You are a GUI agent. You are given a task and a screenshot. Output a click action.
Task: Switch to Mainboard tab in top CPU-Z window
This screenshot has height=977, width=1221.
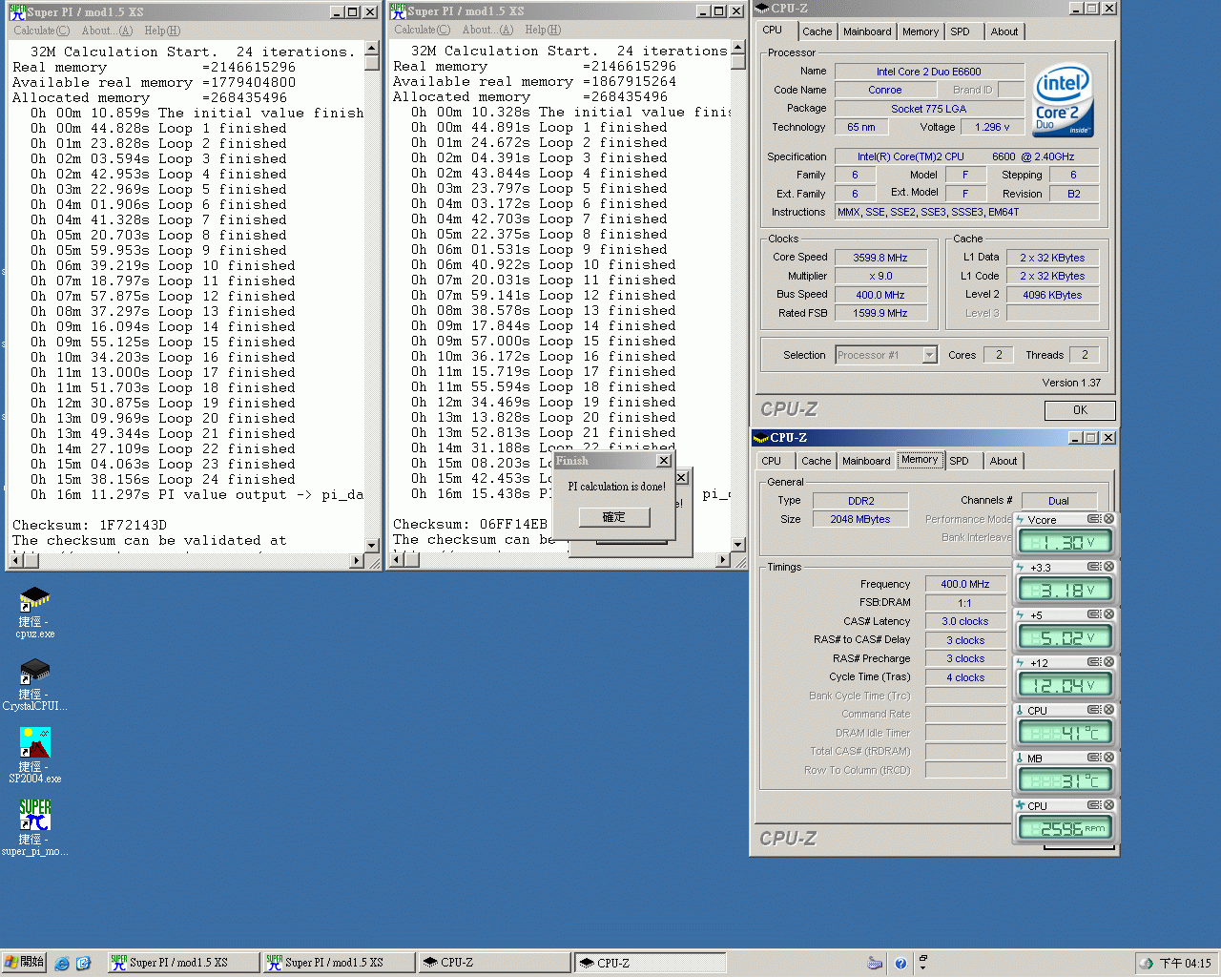tap(867, 31)
